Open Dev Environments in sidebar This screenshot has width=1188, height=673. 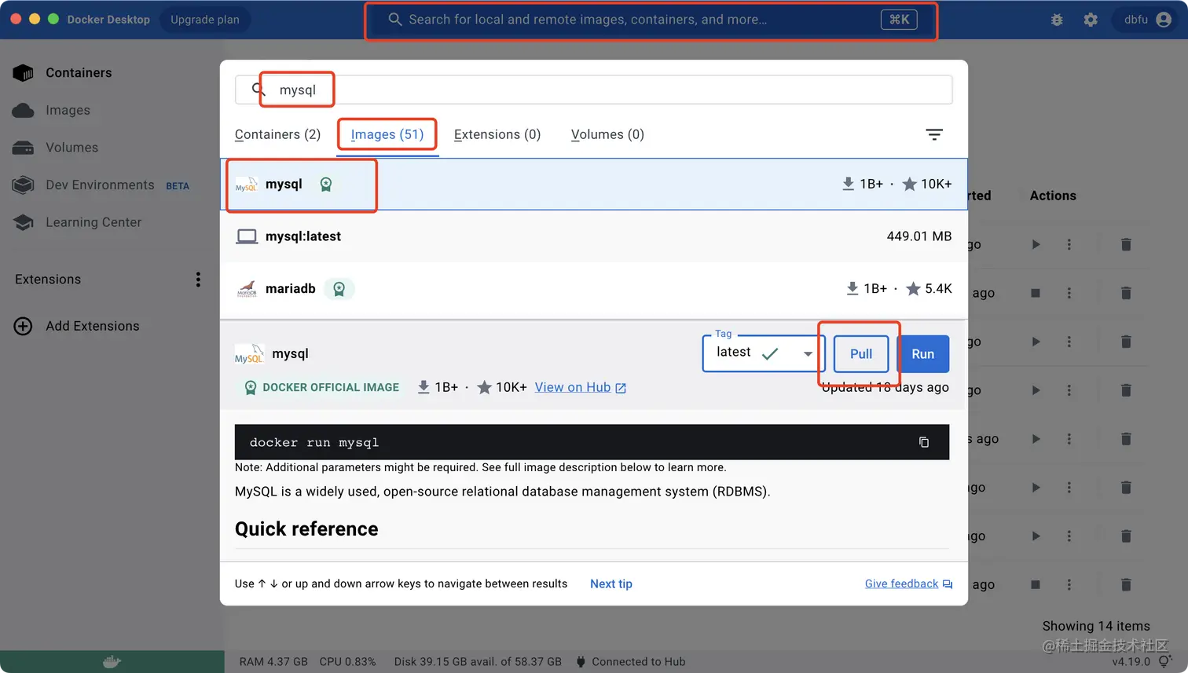click(101, 185)
